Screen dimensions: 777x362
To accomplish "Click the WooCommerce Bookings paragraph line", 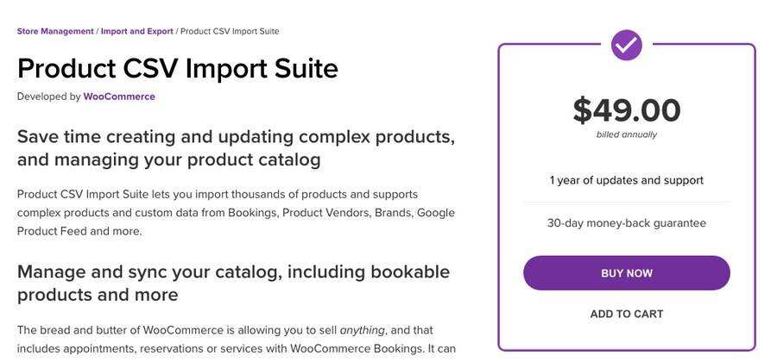I will pos(236,348).
